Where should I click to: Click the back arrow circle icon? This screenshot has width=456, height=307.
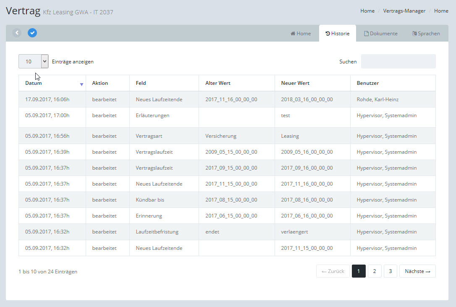tap(17, 33)
